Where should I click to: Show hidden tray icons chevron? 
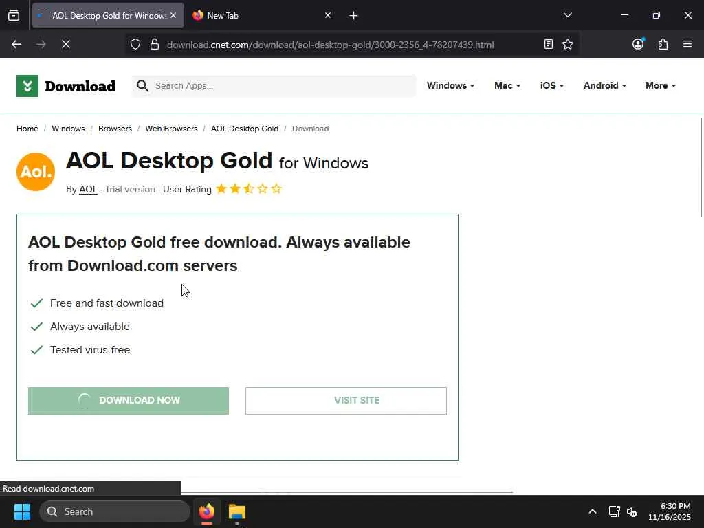(592, 511)
